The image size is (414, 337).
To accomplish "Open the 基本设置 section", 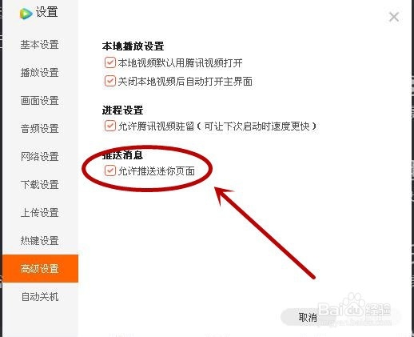I will [x=40, y=45].
